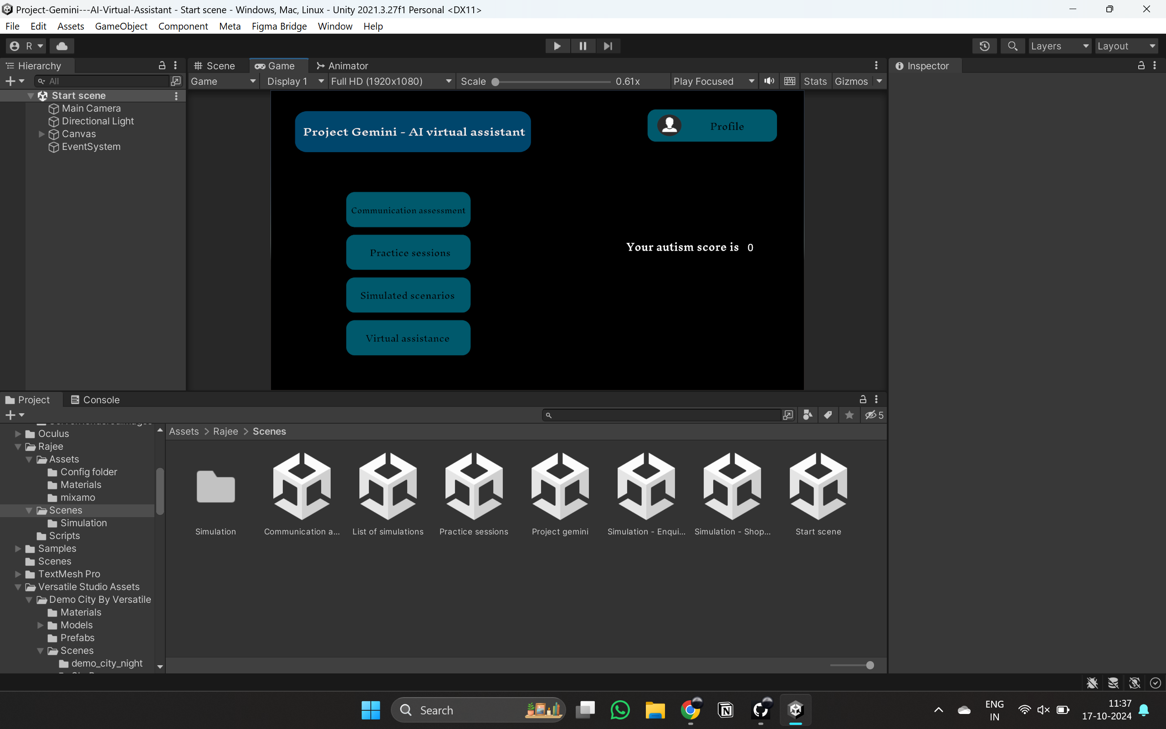
Task: Click Practice sessions button in Game view
Action: 408,252
